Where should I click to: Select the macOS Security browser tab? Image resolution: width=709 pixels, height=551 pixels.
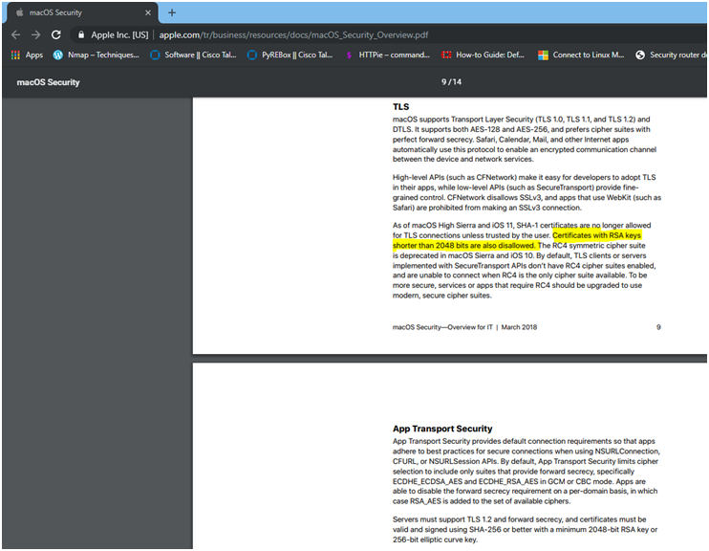pos(82,12)
